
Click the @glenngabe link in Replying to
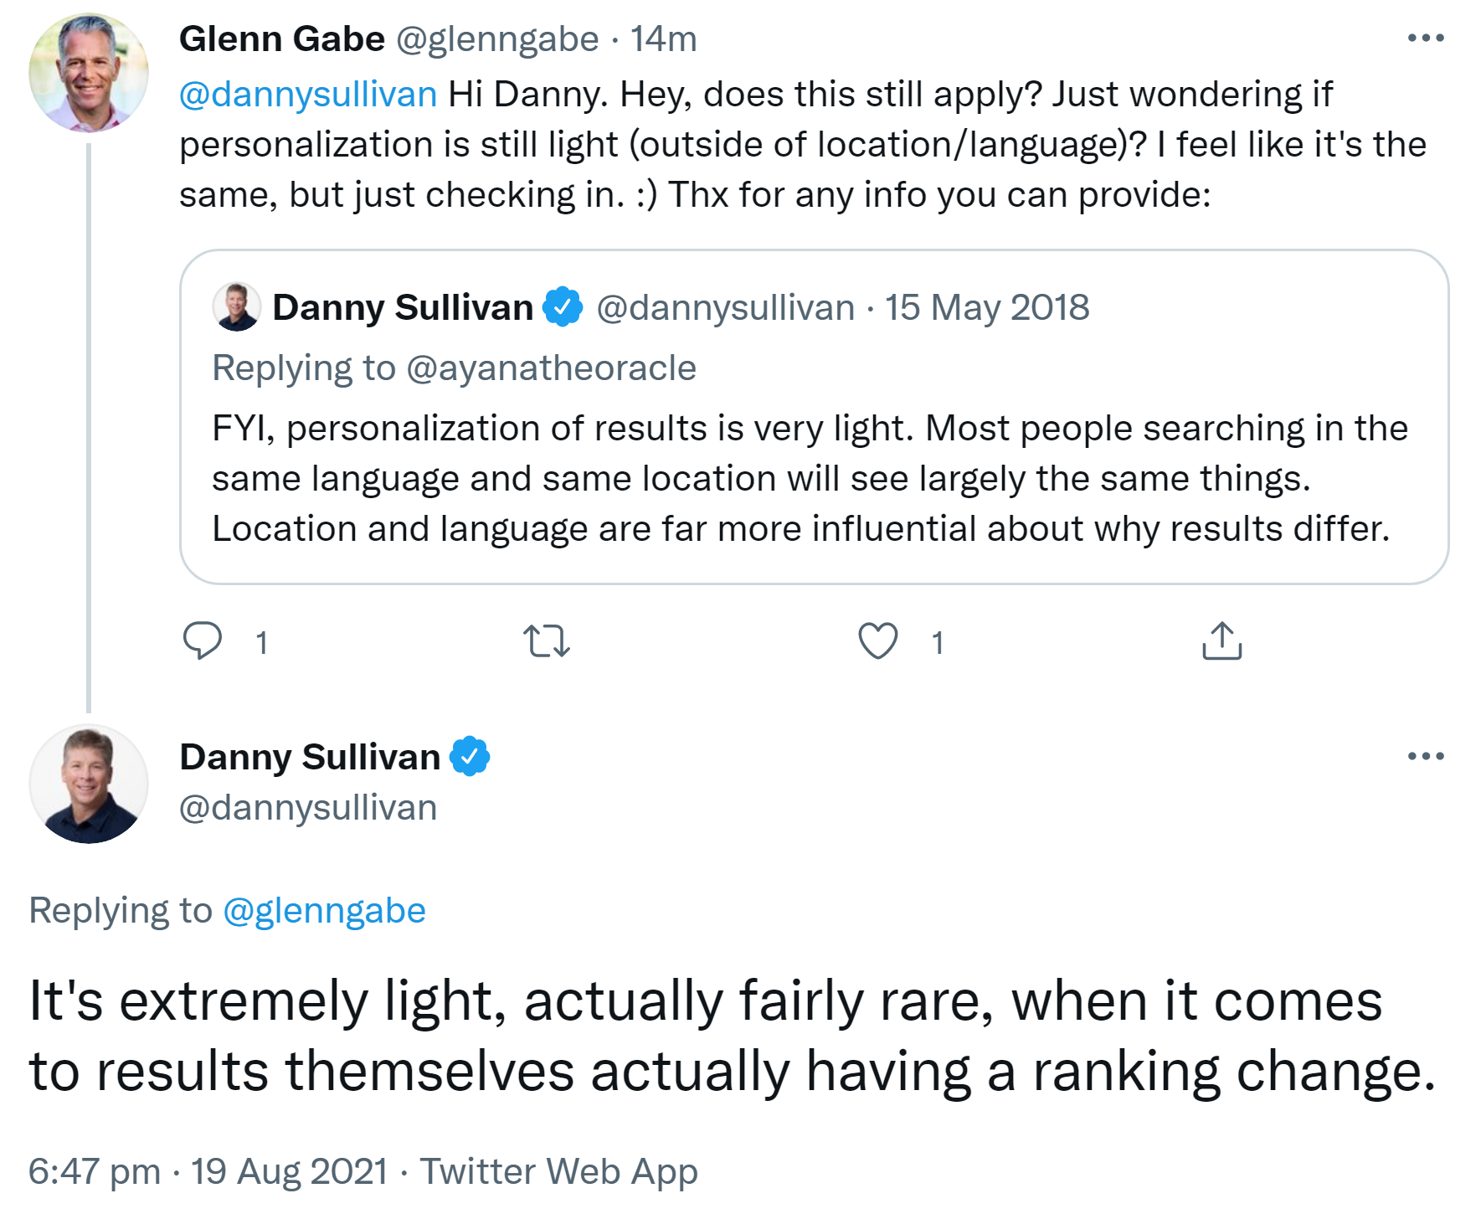[324, 911]
